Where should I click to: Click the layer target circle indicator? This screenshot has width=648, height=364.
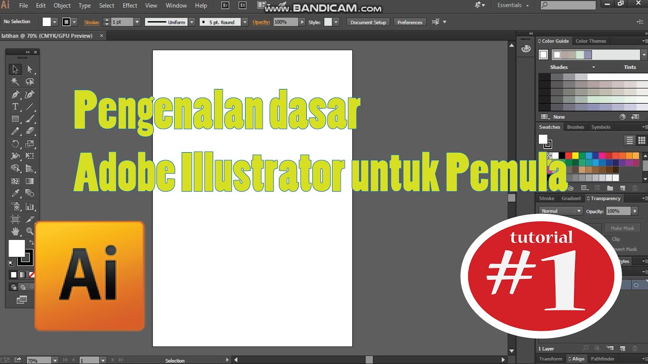point(636,285)
